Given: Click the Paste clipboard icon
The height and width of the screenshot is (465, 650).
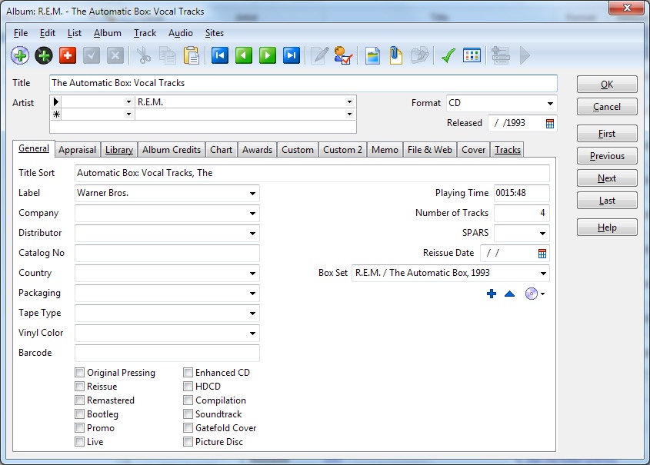Looking at the screenshot, I should (192, 55).
